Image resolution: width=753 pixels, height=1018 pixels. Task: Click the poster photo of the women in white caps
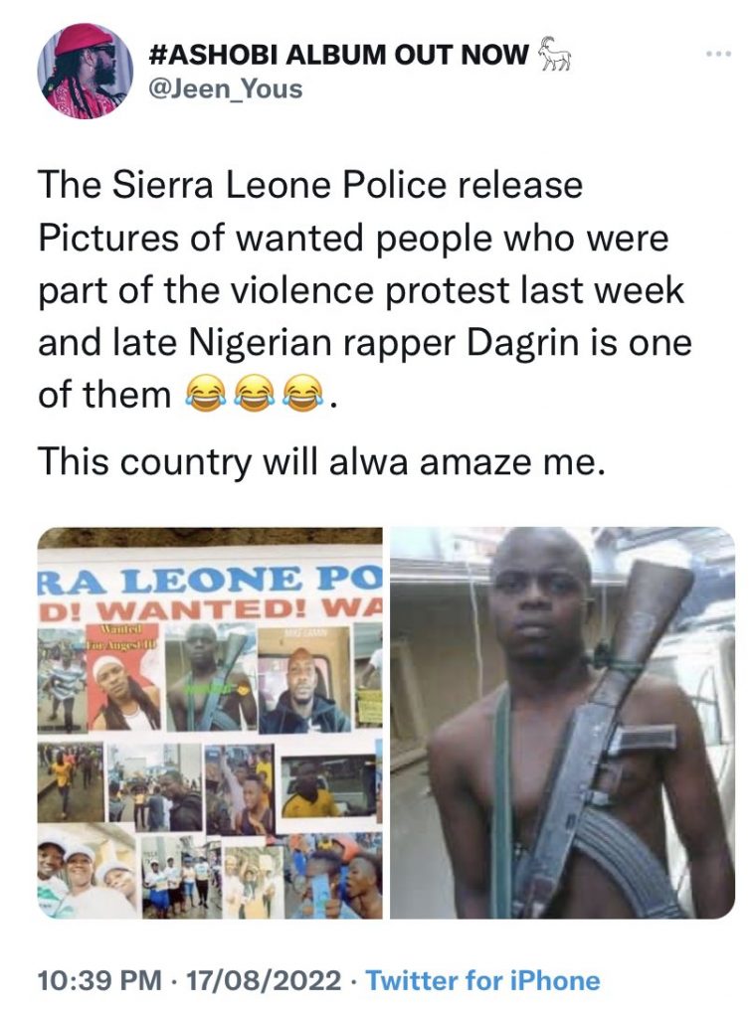click(88, 873)
